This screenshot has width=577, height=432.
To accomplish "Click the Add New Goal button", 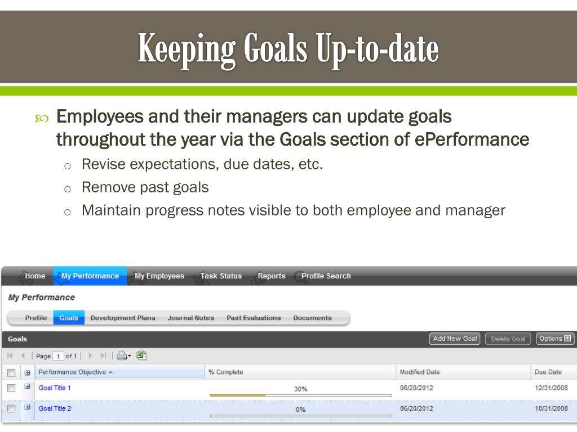I will [x=455, y=339].
